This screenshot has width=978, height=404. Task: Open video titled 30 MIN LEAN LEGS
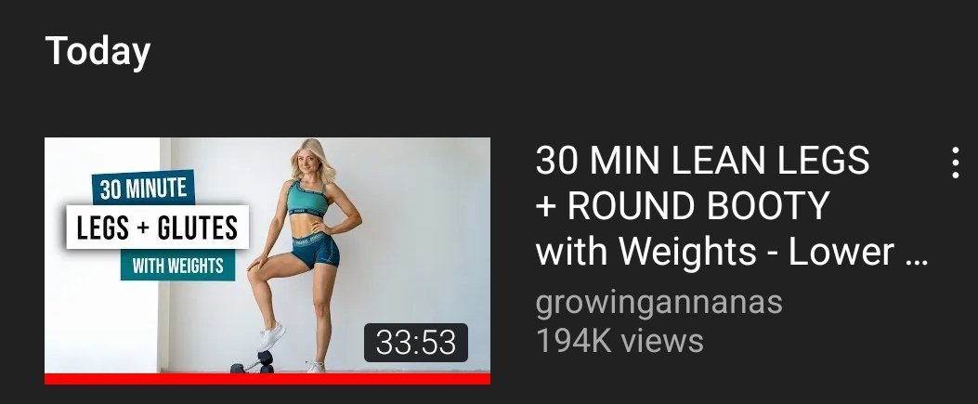click(x=702, y=160)
